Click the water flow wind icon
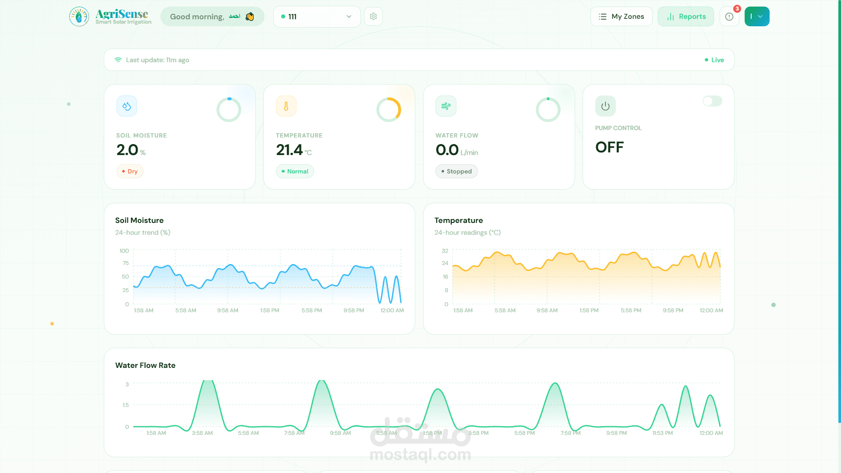This screenshot has height=473, width=841. coord(445,106)
